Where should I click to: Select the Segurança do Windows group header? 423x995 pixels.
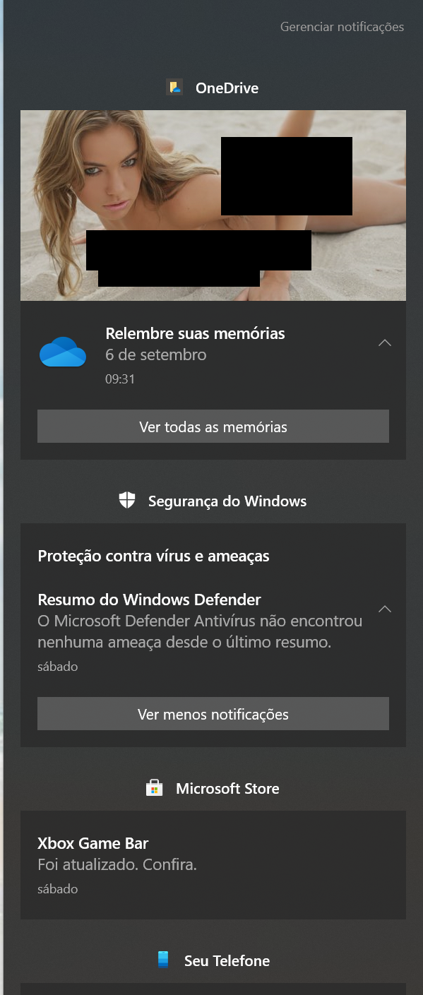(x=227, y=501)
